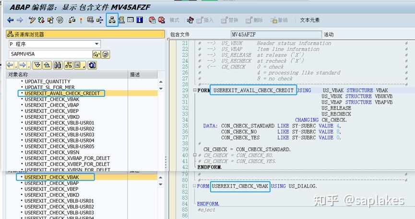
Task: Select USEREXIT_CHECK_VBLB-USR03 in lower list
Action: 59,213
